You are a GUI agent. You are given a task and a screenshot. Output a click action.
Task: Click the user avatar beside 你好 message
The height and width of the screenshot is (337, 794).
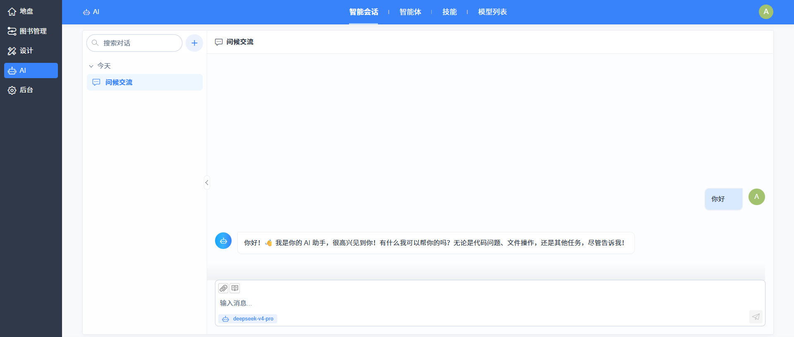point(757,197)
